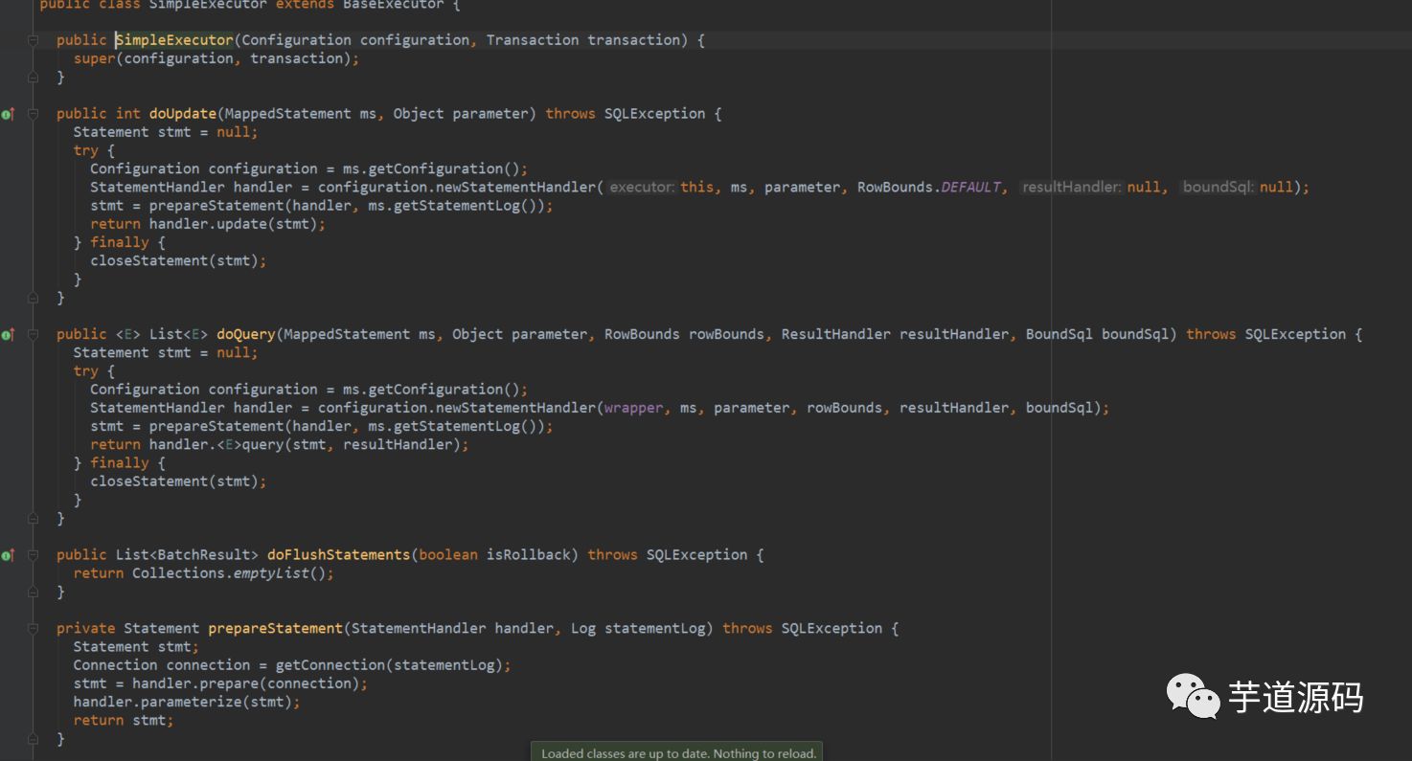Click 'DEFAULT' in RowBounds.DEFAULT

point(970,188)
